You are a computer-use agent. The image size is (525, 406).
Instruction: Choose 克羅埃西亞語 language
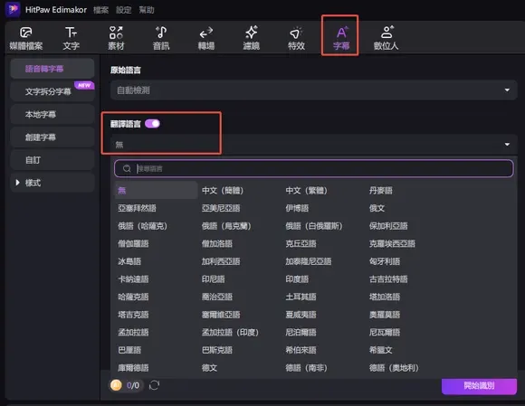pyautogui.click(x=392, y=243)
